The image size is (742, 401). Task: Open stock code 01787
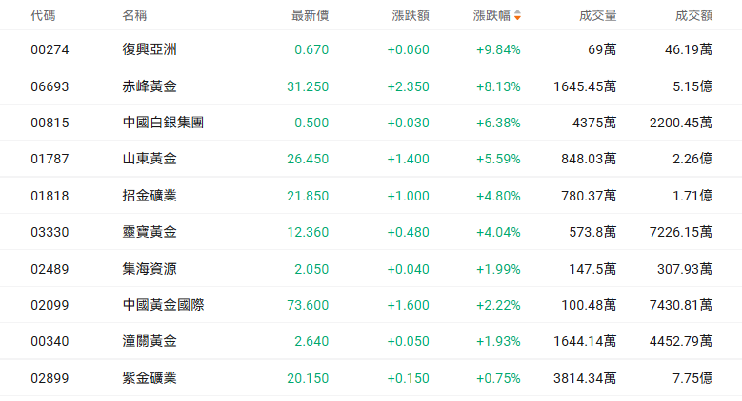tap(50, 159)
